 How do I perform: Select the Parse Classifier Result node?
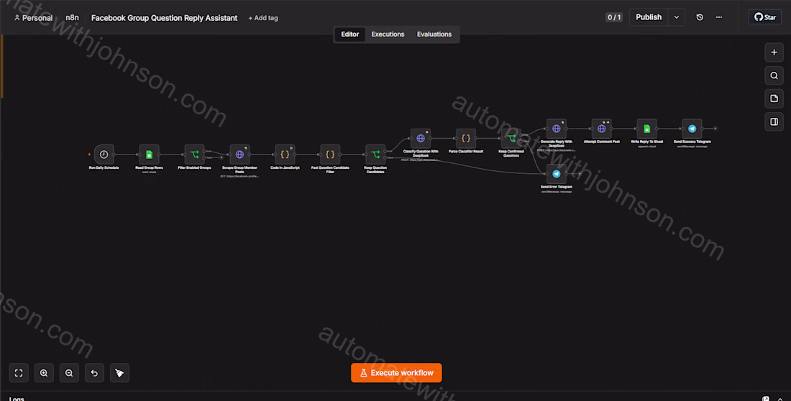pyautogui.click(x=466, y=138)
